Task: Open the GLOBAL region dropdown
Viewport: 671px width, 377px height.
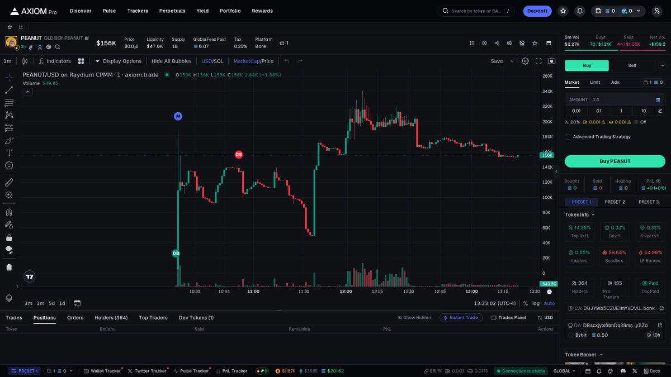Action: pyautogui.click(x=564, y=371)
